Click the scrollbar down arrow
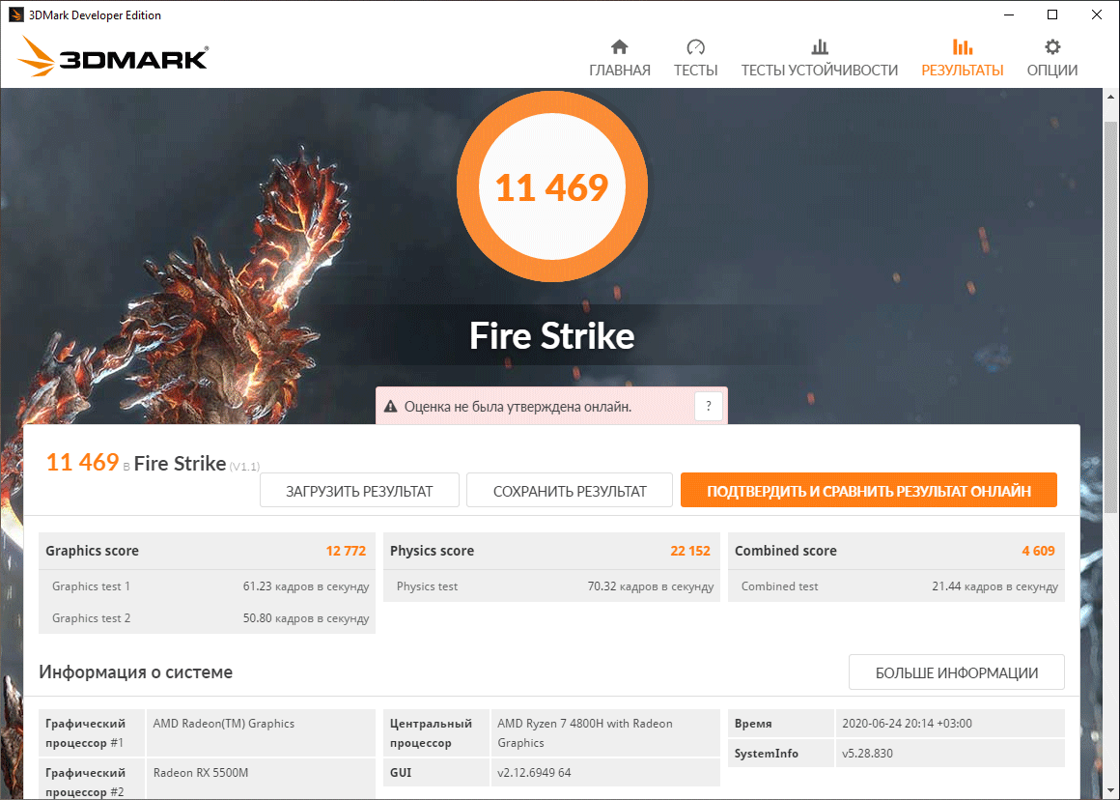The width and height of the screenshot is (1120, 800). tap(1110, 791)
